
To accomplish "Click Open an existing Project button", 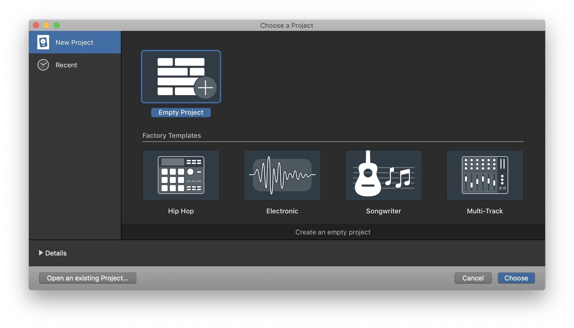I will pyautogui.click(x=87, y=278).
